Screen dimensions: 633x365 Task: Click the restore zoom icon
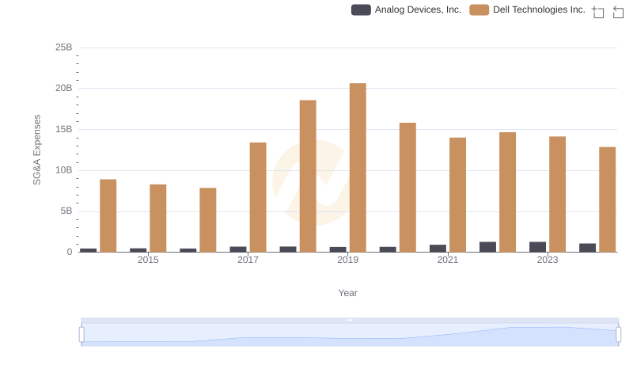click(618, 12)
